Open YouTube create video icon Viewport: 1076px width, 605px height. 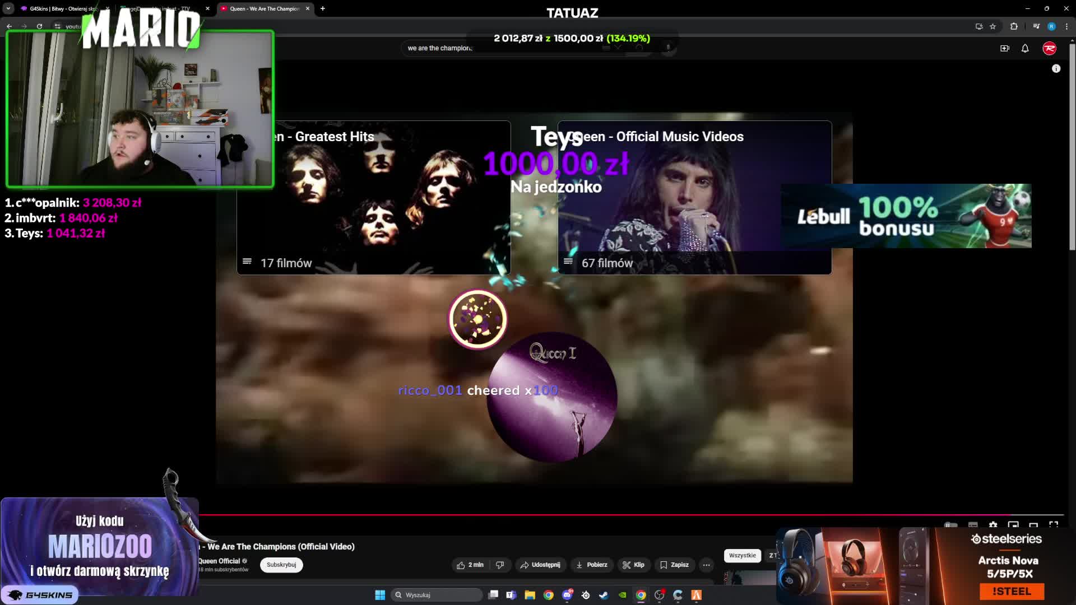(x=1005, y=49)
